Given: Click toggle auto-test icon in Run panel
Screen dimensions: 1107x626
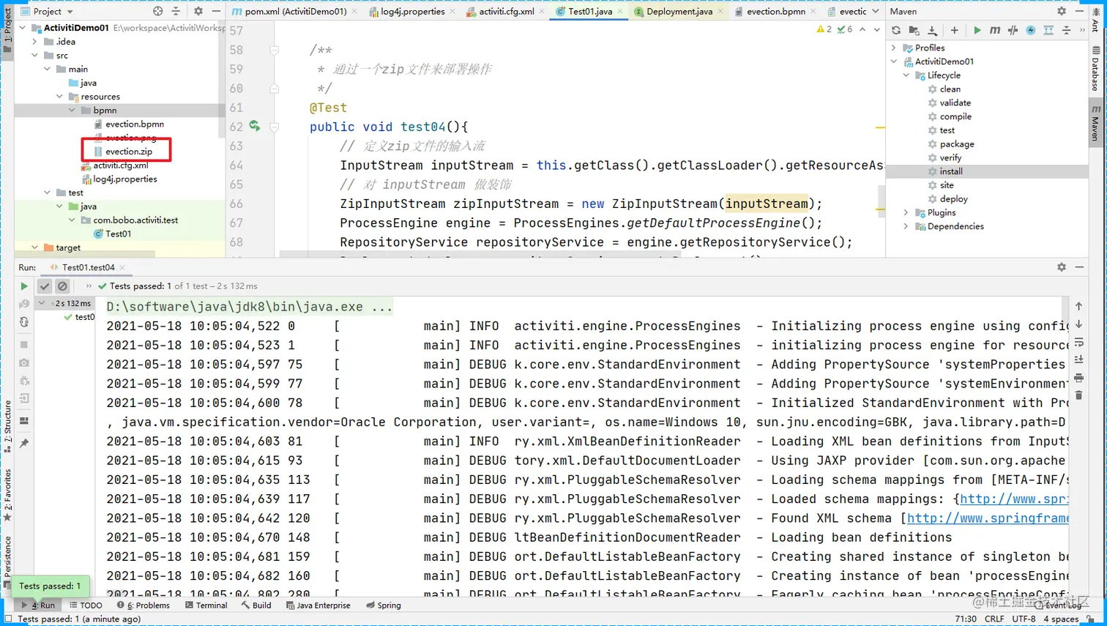Looking at the screenshot, I should 24,322.
